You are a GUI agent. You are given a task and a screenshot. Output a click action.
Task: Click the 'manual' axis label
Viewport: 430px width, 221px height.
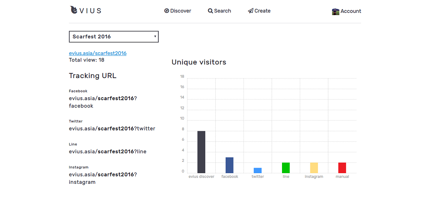342,176
